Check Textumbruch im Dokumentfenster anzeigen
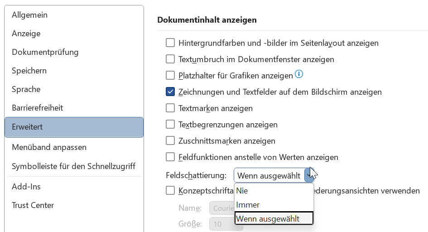The width and height of the screenshot is (428, 232). 170,59
